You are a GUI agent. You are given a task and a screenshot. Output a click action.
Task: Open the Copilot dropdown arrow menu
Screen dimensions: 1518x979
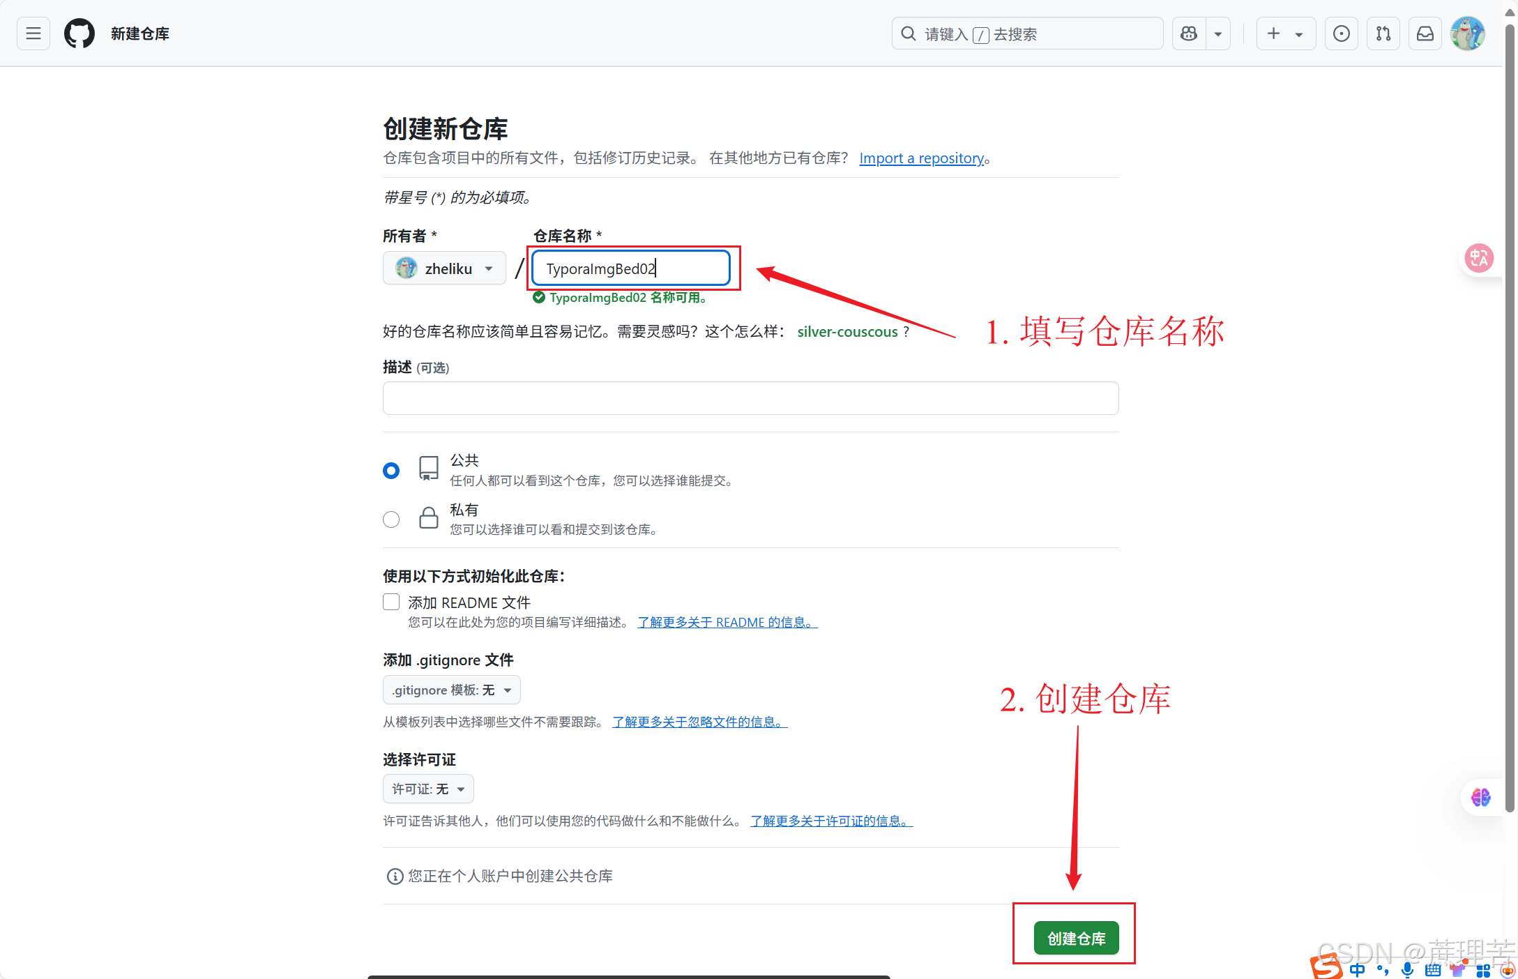1218,33
